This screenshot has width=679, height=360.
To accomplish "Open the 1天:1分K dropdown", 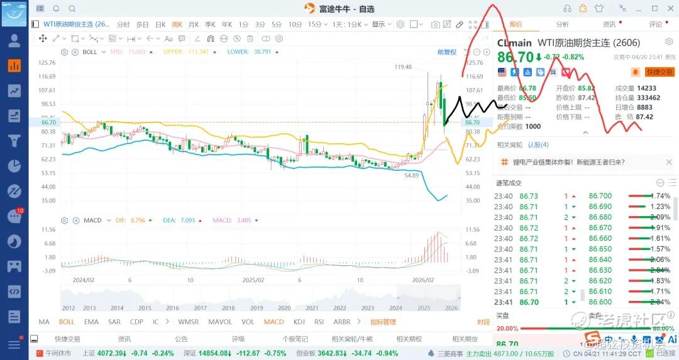I will point(350,25).
